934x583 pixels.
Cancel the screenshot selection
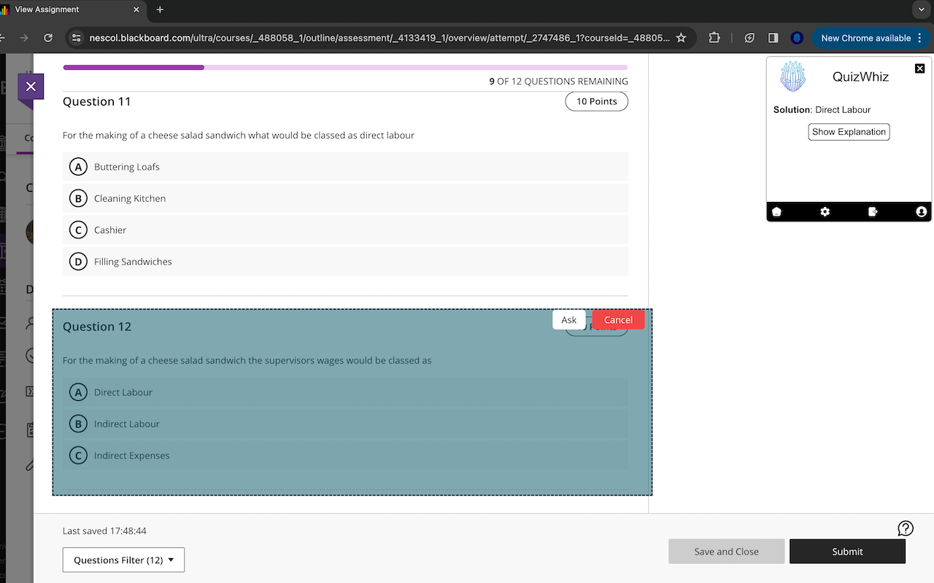pos(618,320)
